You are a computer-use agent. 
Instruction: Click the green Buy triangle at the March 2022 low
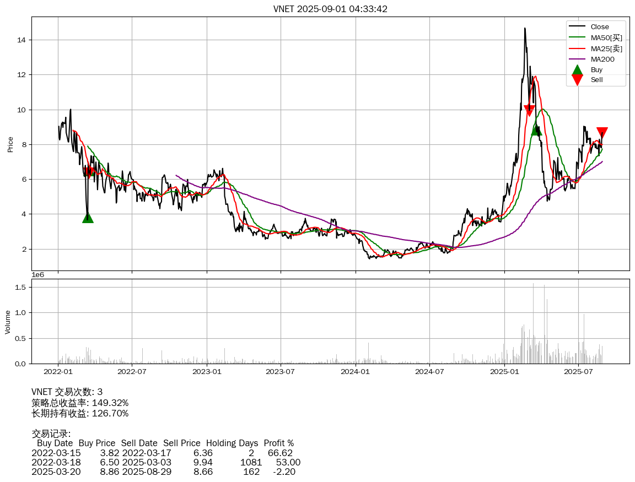point(88,218)
